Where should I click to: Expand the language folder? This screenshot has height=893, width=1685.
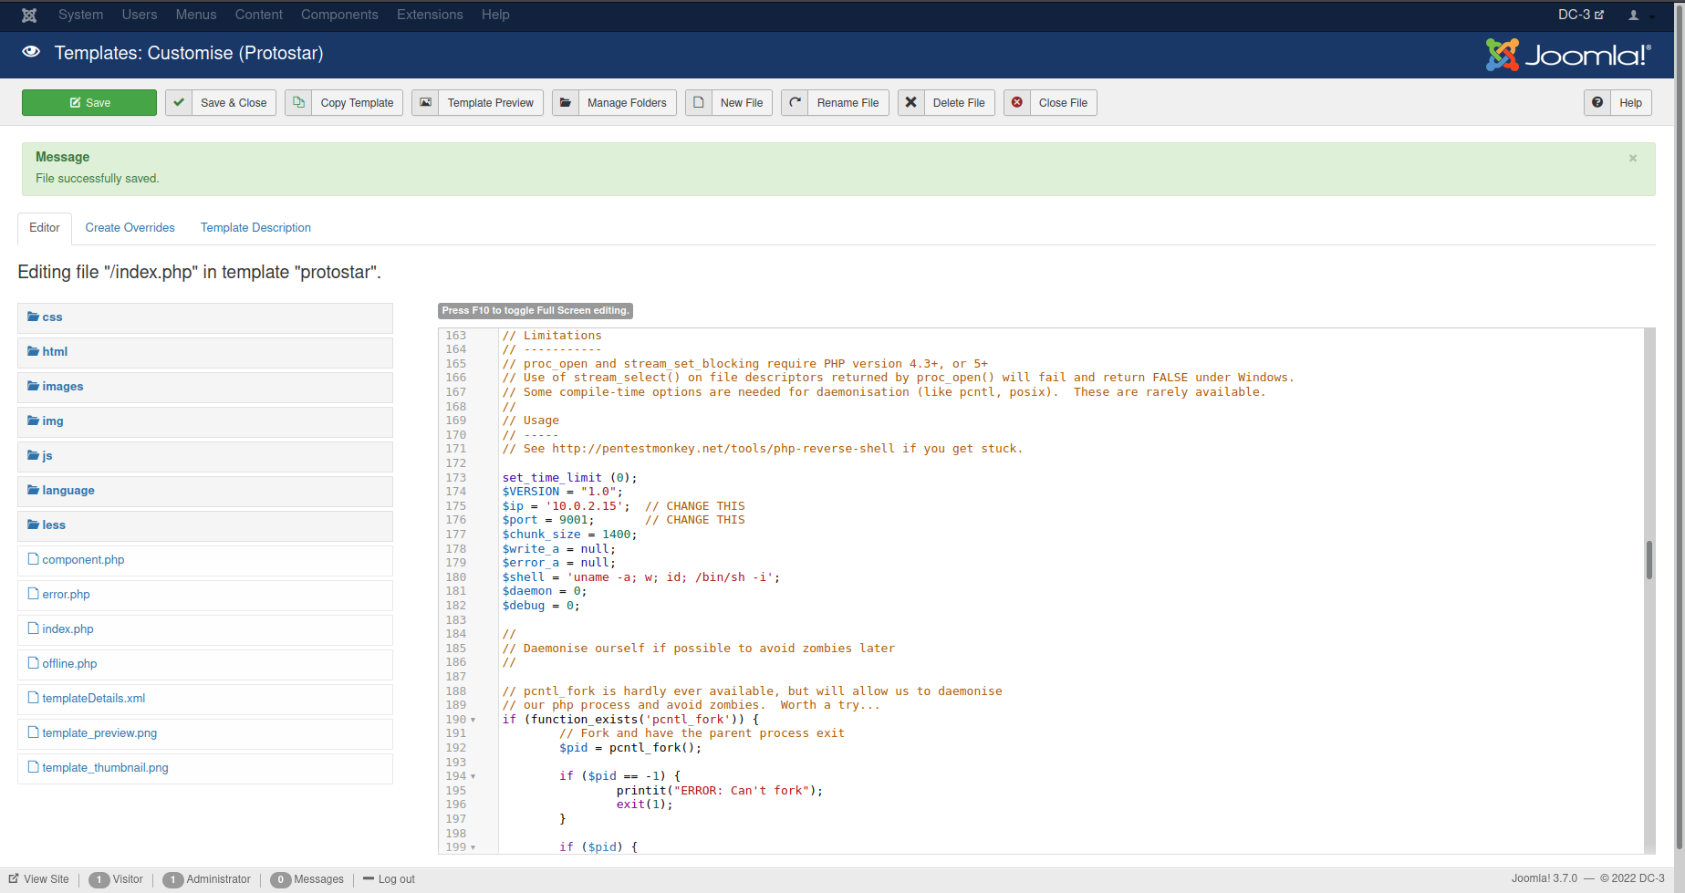click(x=205, y=491)
